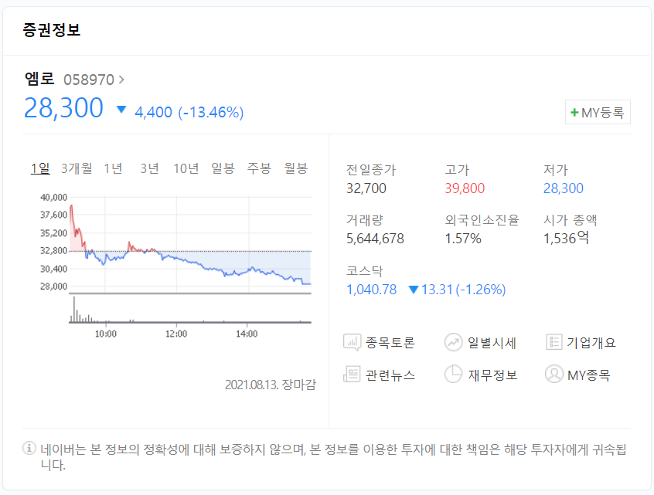This screenshot has width=654, height=495.
Task: Open the MY종목 link
Action: (x=588, y=375)
